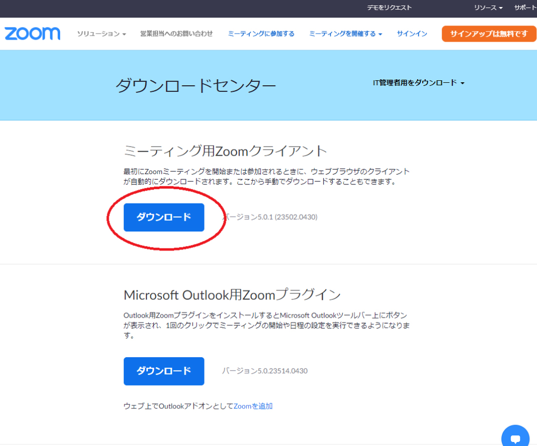This screenshot has height=446, width=537.
Task: Expand the リソース dropdown in the top bar
Action: coord(488,8)
